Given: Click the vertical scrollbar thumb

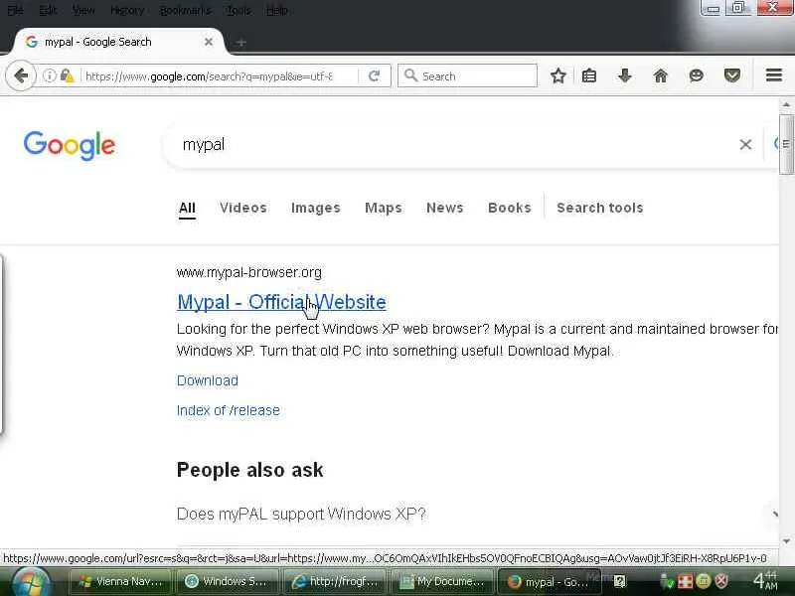Looking at the screenshot, I should tap(786, 144).
